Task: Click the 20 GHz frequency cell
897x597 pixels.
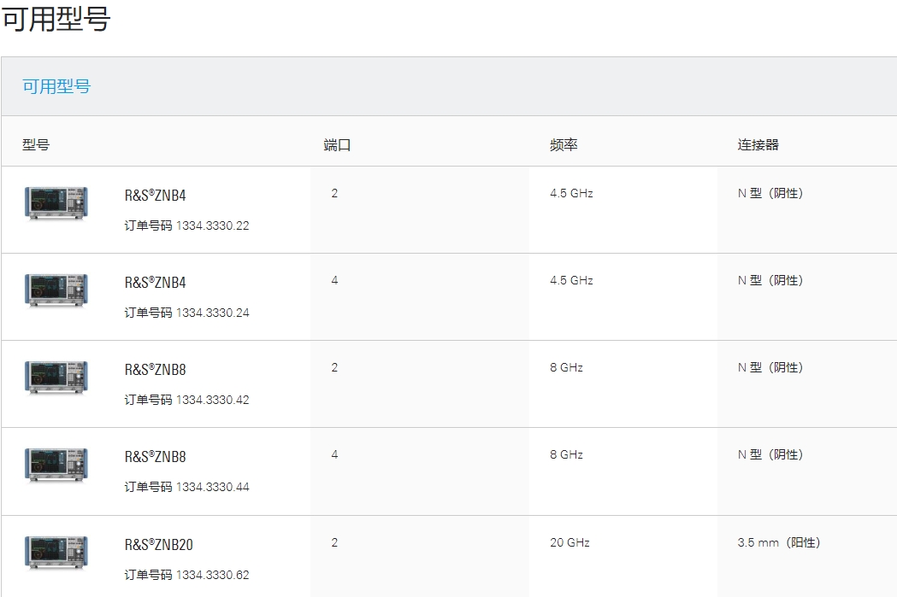Action: coord(570,542)
